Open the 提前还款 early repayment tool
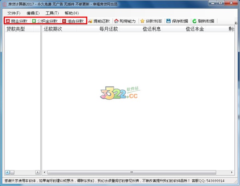This screenshot has width=240, height=186. click(99, 21)
